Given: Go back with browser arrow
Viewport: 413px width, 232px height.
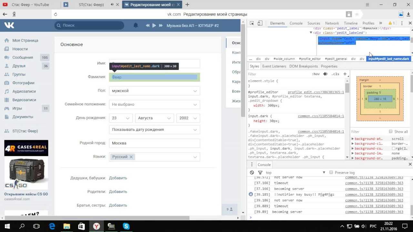Looking at the screenshot, I should (x=5, y=14).
